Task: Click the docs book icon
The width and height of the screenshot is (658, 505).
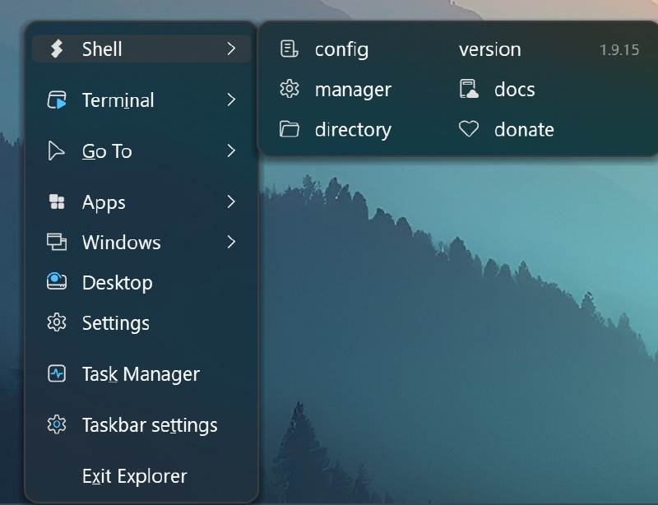Action: click(470, 90)
